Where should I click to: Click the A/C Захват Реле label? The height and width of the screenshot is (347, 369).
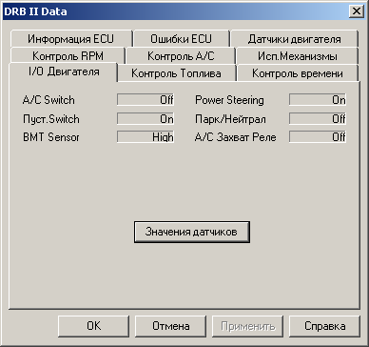(236, 137)
